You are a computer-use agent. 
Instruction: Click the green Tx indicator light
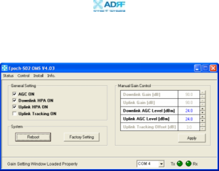click(180, 164)
